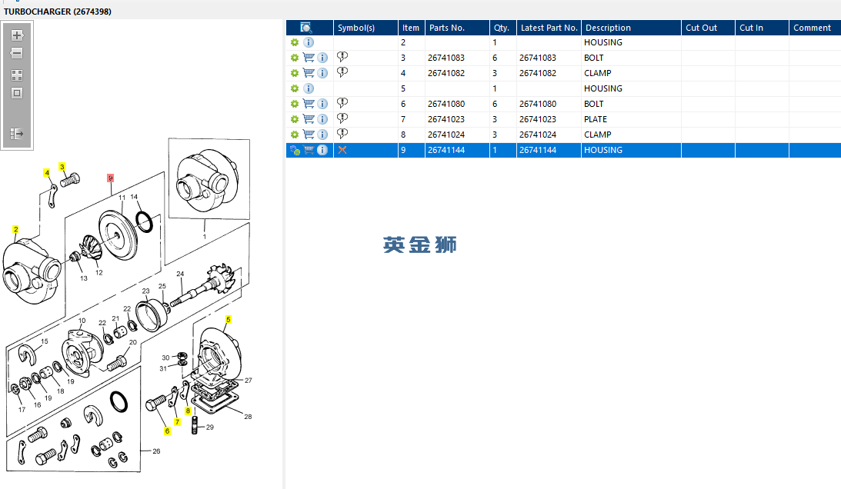841x489 pixels.
Task: Open info for item 3 BOLT
Action: [x=322, y=58]
